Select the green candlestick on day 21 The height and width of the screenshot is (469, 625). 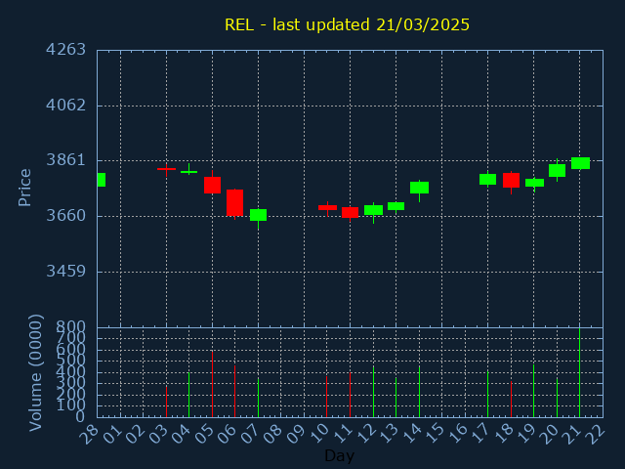(x=580, y=163)
